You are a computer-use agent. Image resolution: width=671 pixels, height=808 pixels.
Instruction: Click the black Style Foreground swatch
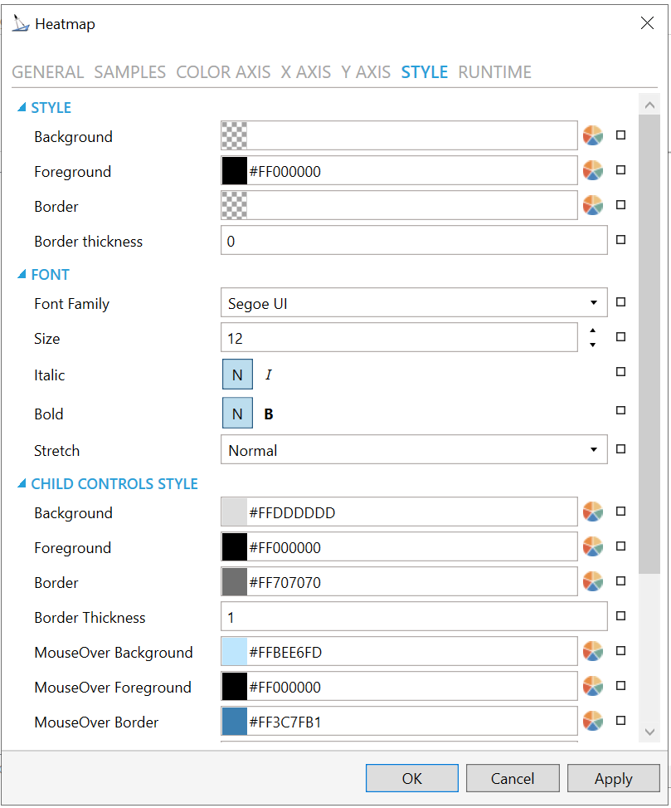click(234, 170)
